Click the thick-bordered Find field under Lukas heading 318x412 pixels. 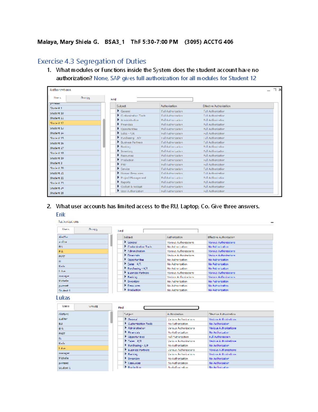[171, 308]
